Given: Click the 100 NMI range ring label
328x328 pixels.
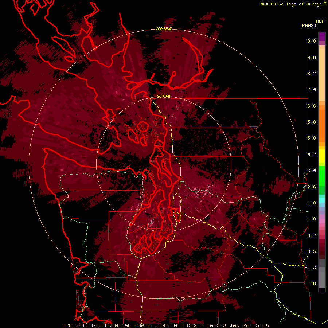Looking at the screenshot, I should (164, 29).
